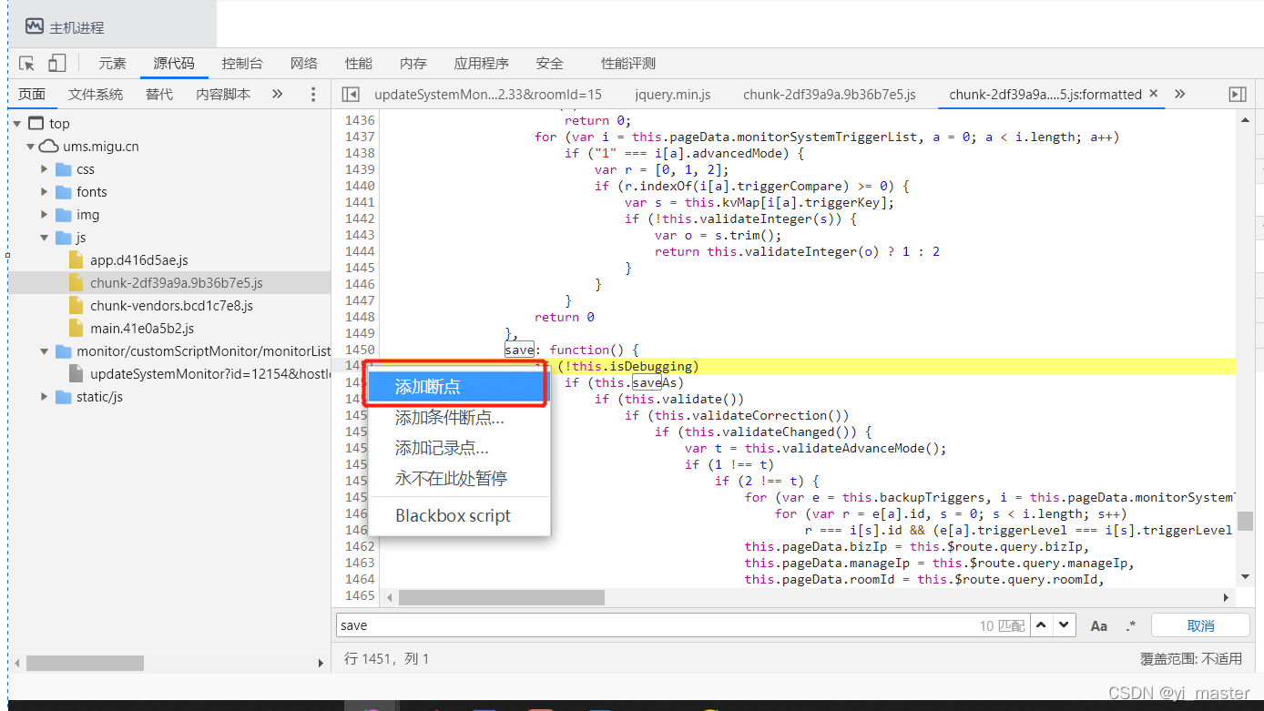Click the 主机进程 process icon

click(x=35, y=26)
